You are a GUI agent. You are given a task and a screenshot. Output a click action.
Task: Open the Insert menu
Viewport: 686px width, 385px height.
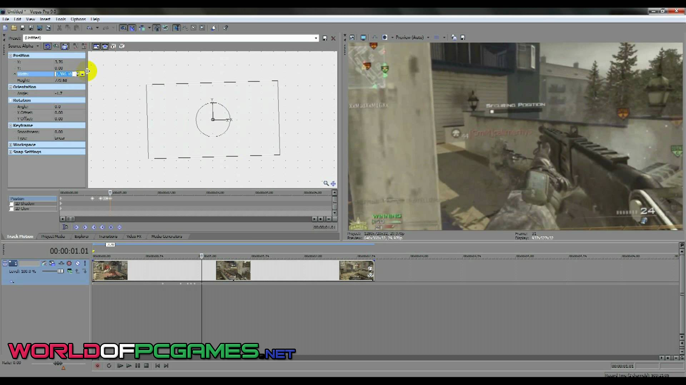pyautogui.click(x=45, y=19)
